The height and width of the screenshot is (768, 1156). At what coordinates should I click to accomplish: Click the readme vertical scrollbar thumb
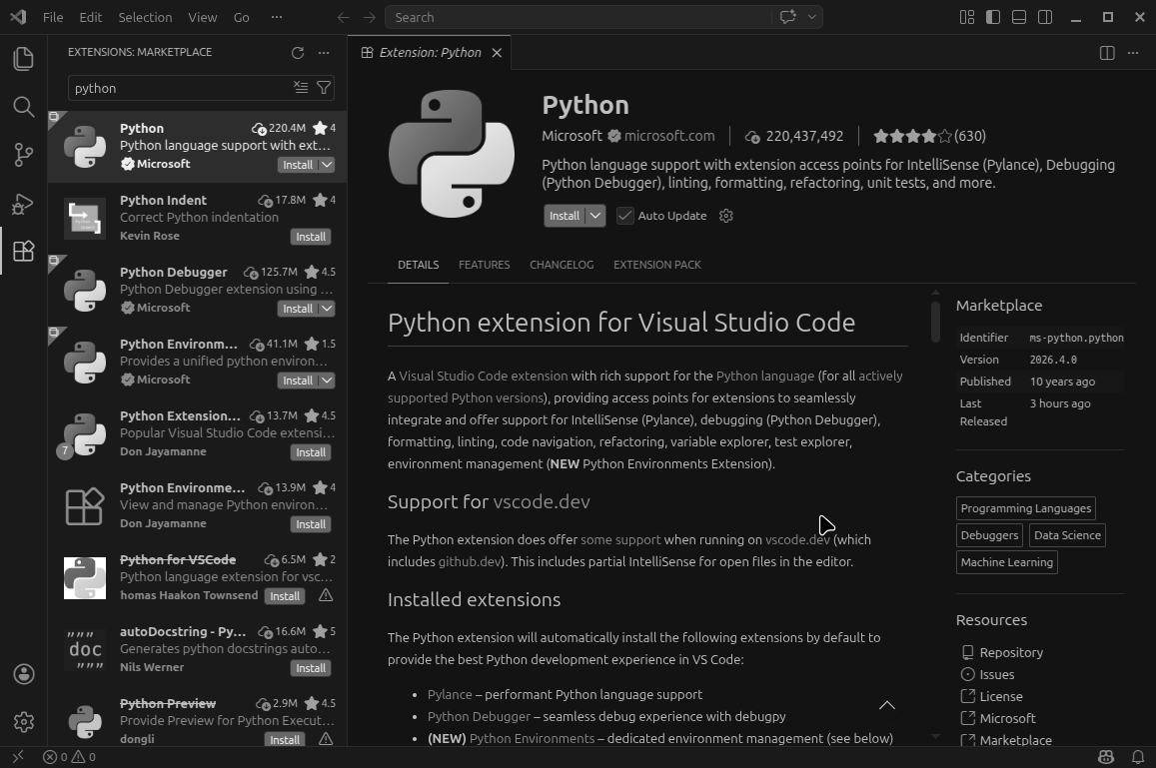935,323
